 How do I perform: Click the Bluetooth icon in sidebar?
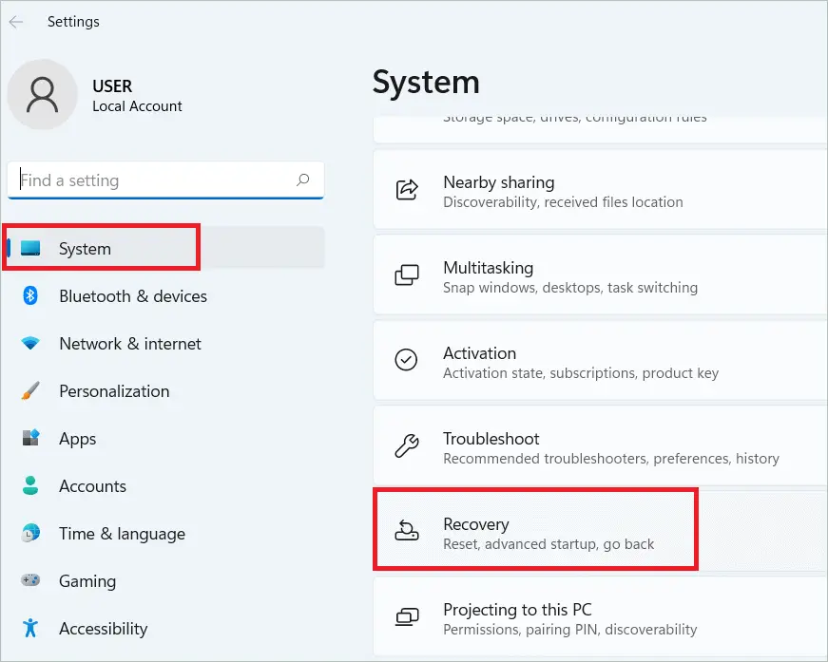(30, 296)
